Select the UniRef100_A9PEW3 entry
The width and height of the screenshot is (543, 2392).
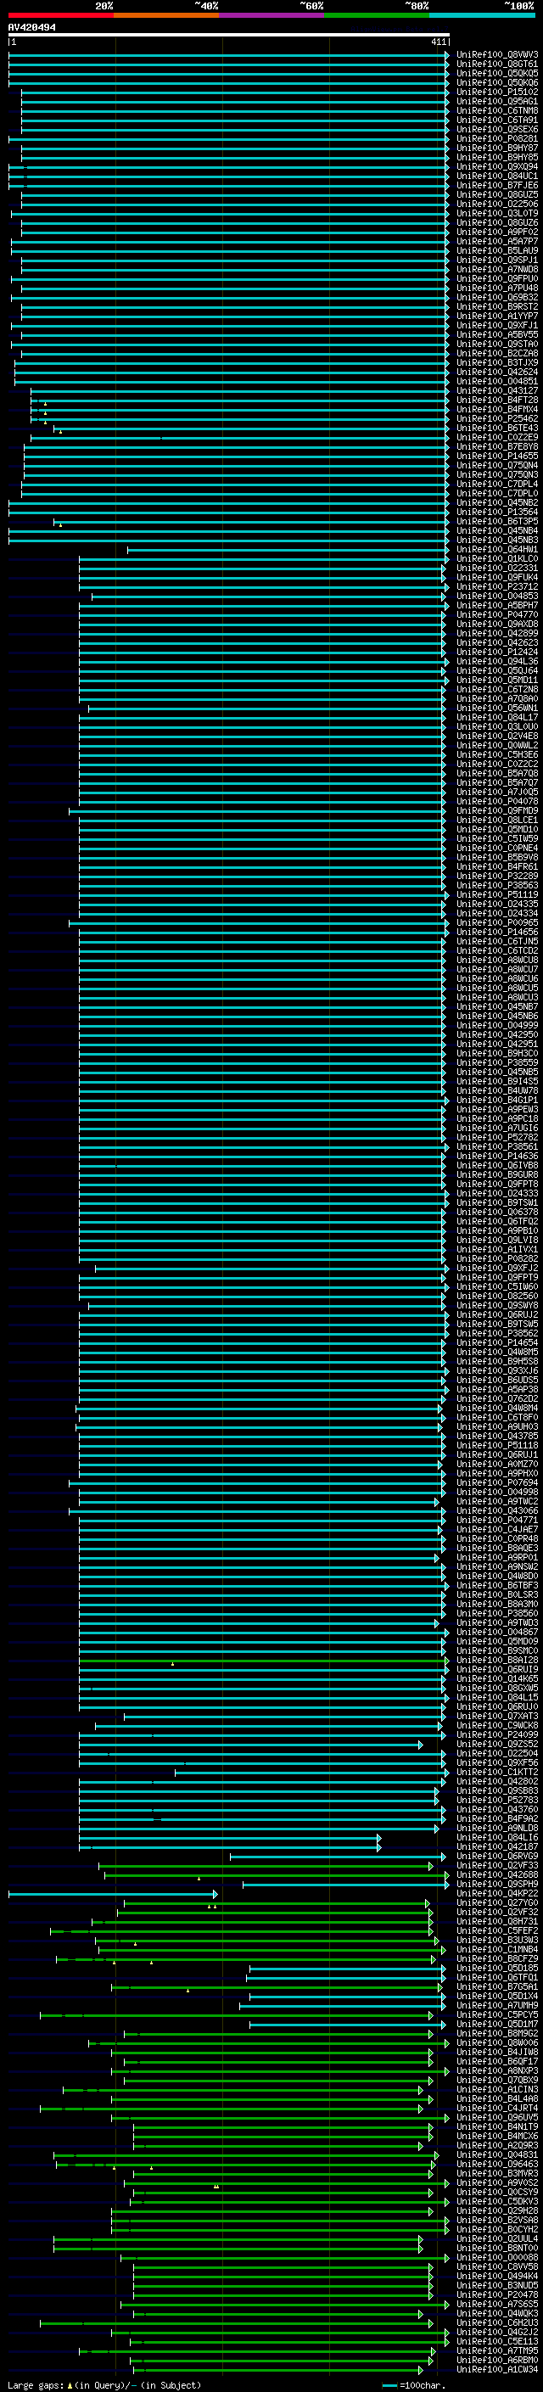coord(496,1109)
